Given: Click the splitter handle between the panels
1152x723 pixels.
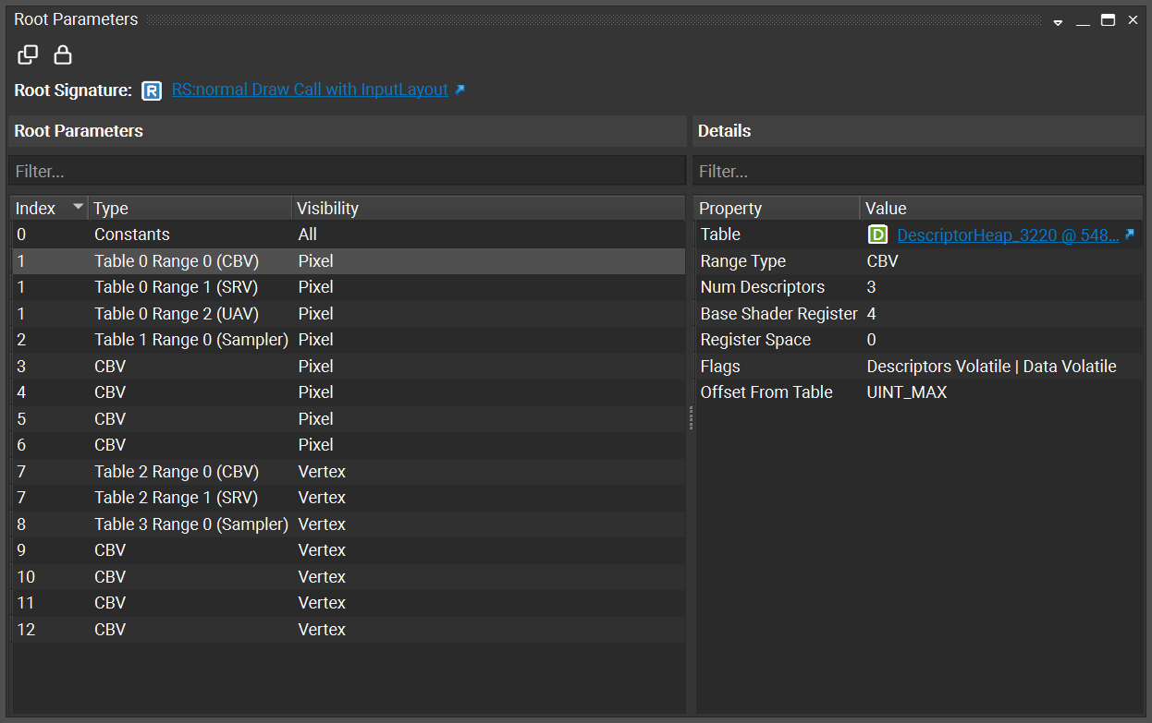Looking at the screenshot, I should [x=691, y=418].
